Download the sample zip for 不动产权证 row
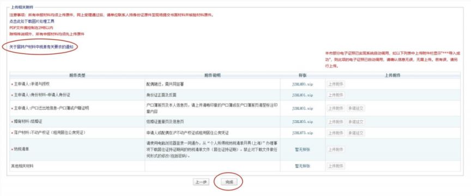 click(303, 133)
